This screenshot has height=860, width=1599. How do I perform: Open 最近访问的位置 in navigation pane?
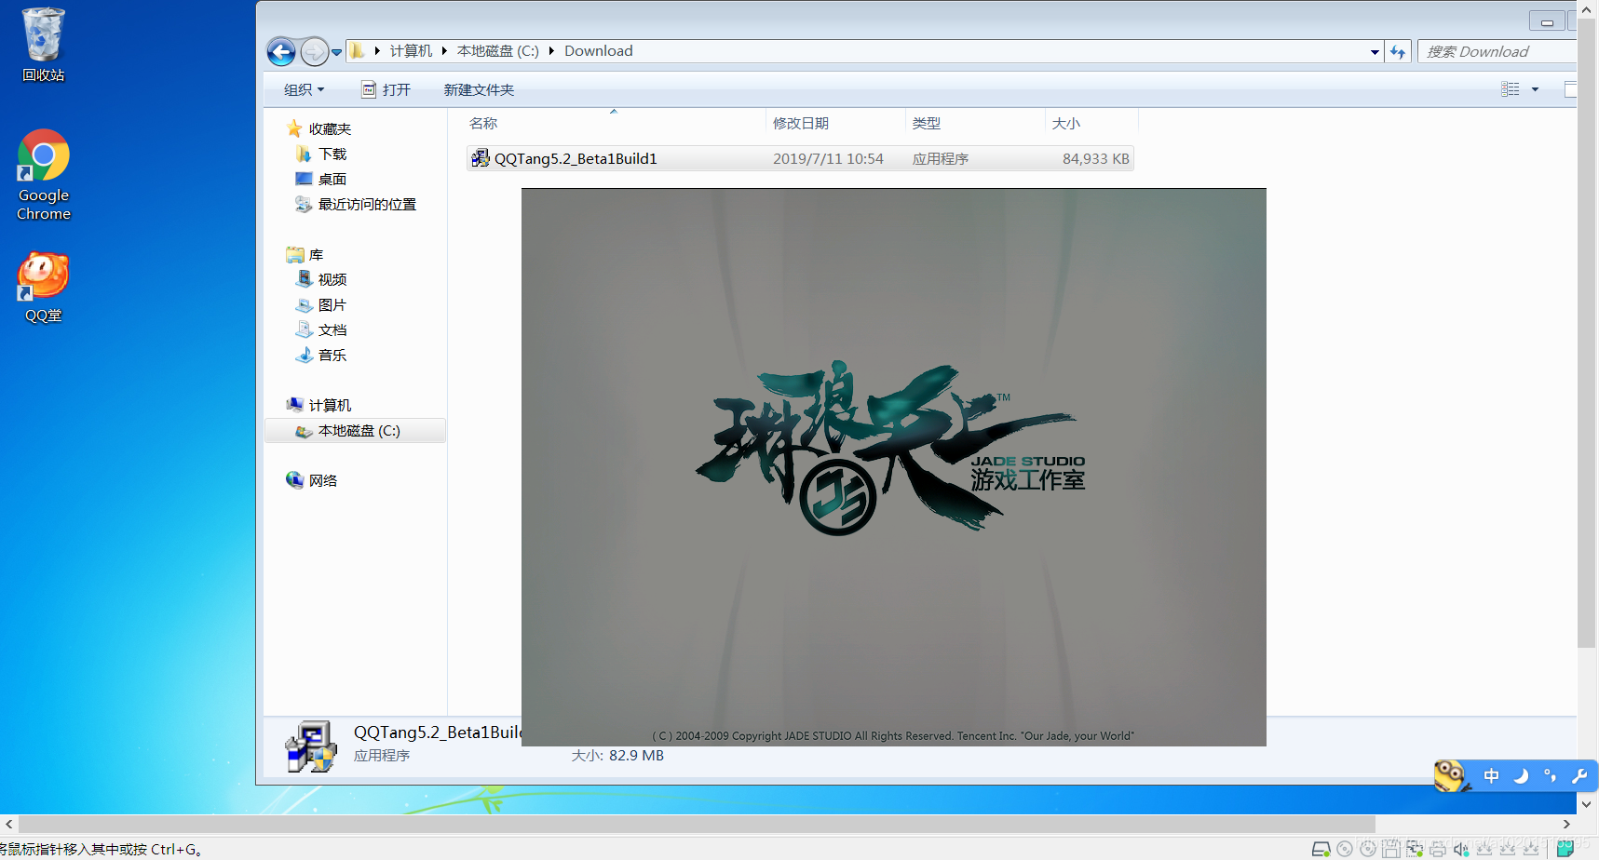click(x=367, y=204)
